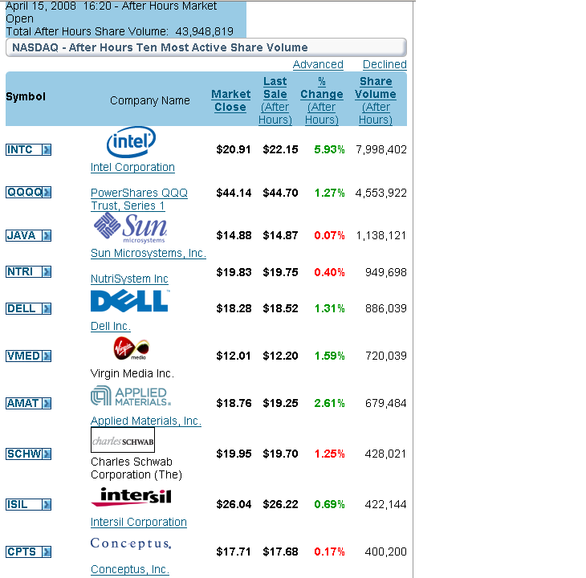Open the VMED symbol button
The width and height of the screenshot is (586, 578).
click(28, 356)
